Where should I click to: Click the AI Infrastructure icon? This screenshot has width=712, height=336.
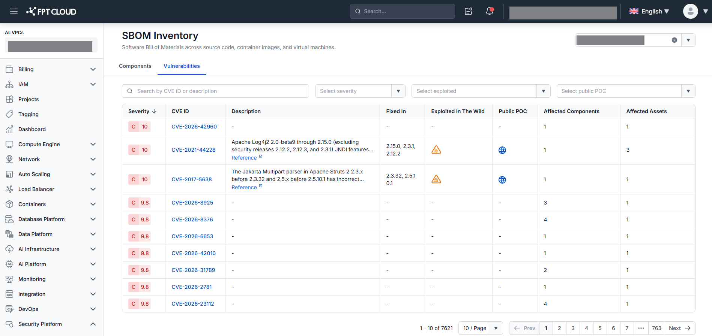coord(9,249)
